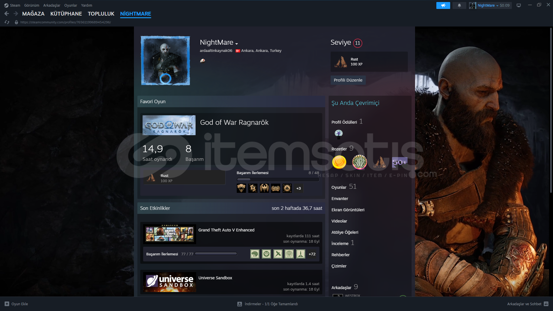
Task: Switch to NİGHTMARE tab
Action: pyautogui.click(x=136, y=14)
